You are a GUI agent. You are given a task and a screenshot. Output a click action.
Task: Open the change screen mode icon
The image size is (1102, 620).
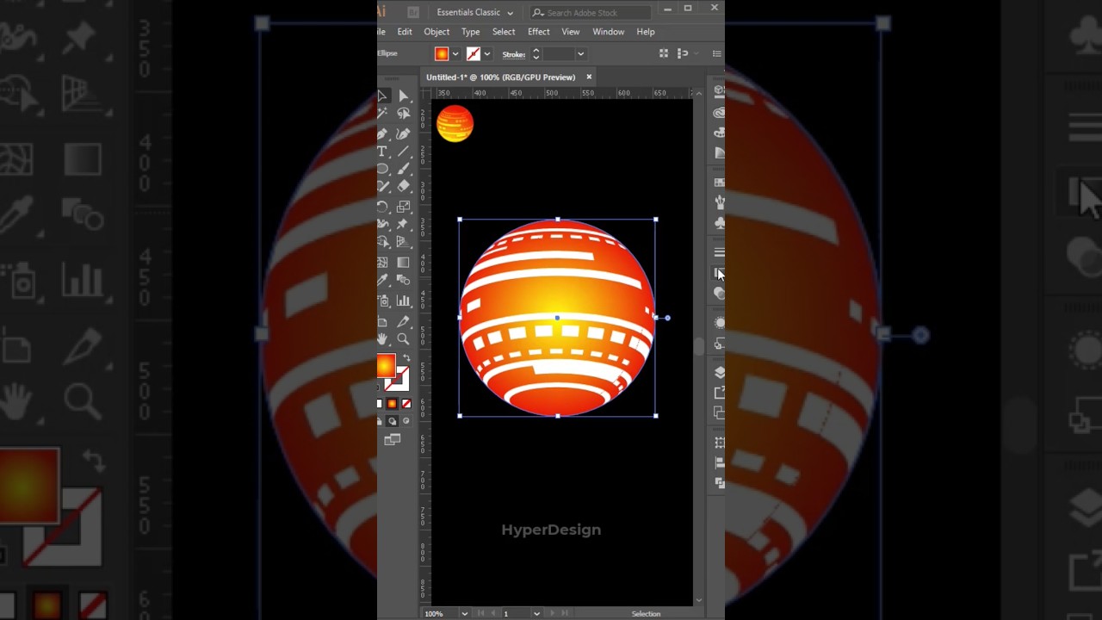coord(393,440)
